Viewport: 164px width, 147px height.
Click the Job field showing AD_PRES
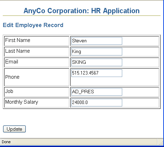(97, 92)
